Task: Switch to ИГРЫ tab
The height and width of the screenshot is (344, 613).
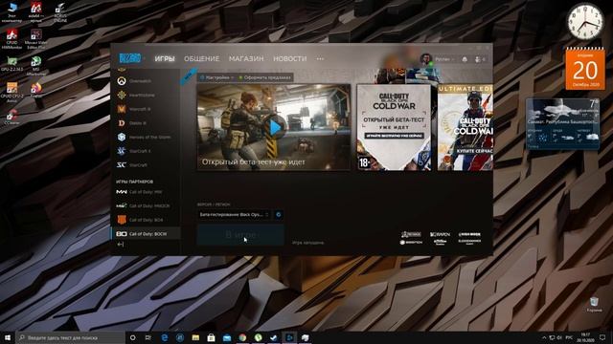Action: [165, 58]
